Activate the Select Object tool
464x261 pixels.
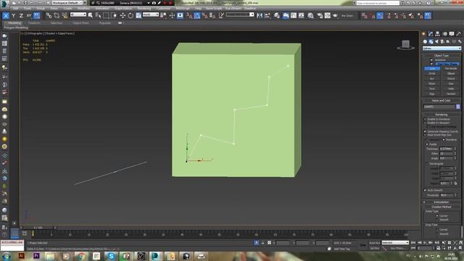pyautogui.click(x=90, y=15)
